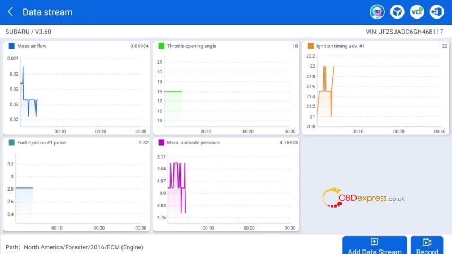The width and height of the screenshot is (452, 254).
Task: Click the Mass air flow value 0.01984
Action: pos(139,46)
